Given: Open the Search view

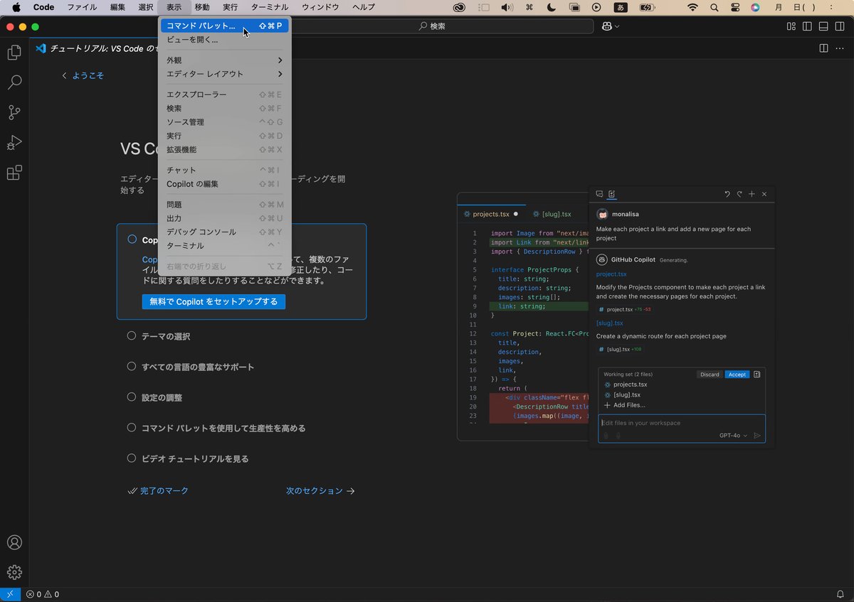Looking at the screenshot, I should click(x=14, y=82).
